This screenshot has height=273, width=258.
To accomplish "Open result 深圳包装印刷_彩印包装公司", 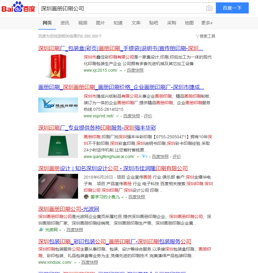I will pyautogui.click(x=115, y=241).
